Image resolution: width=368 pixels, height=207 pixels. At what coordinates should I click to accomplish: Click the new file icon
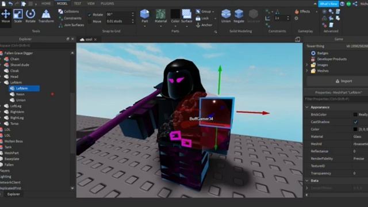tap(3, 3)
